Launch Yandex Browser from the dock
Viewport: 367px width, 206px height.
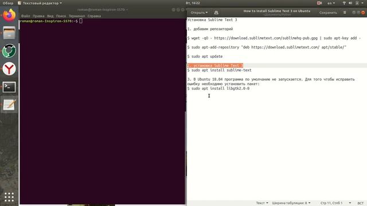9,69
